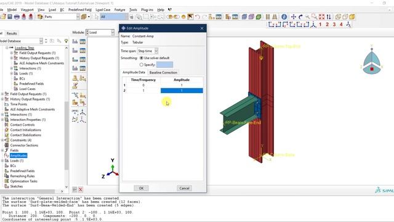The image size is (394, 222).
Task: Click the Specify smoothing value field
Action: [164, 65]
